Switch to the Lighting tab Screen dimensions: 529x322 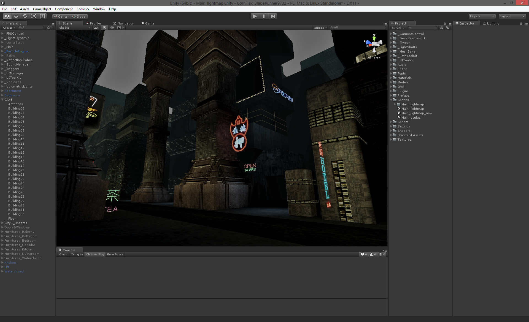(491, 23)
